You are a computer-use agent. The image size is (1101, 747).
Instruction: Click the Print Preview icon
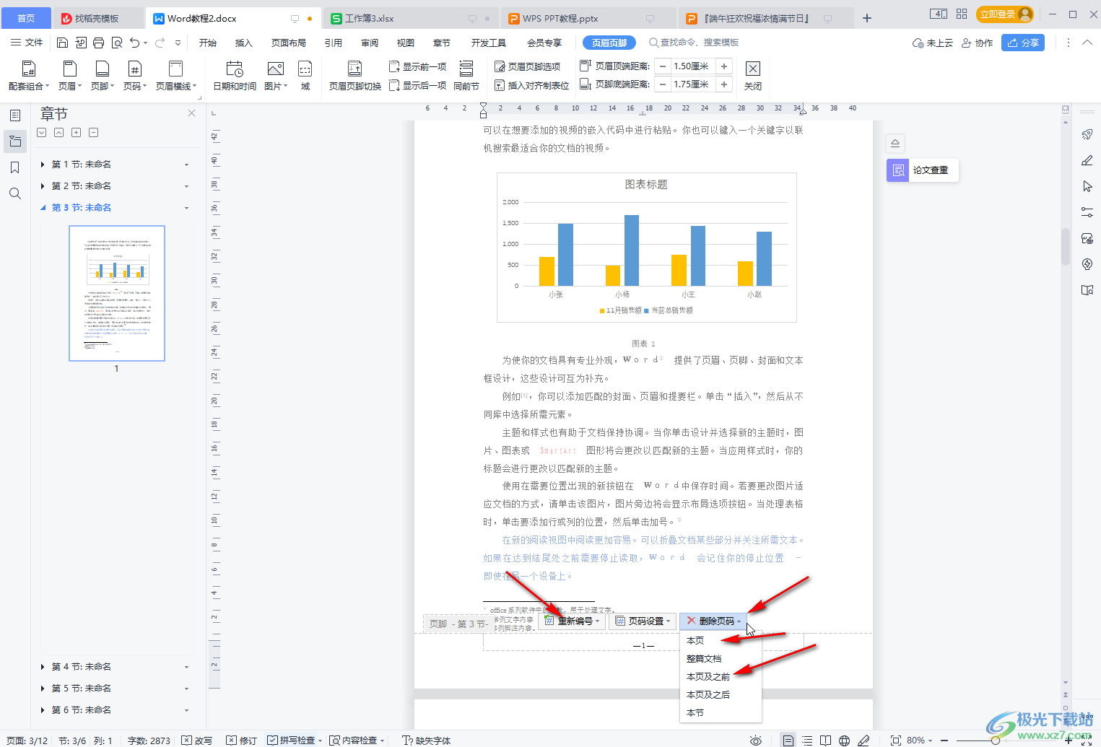tap(117, 43)
